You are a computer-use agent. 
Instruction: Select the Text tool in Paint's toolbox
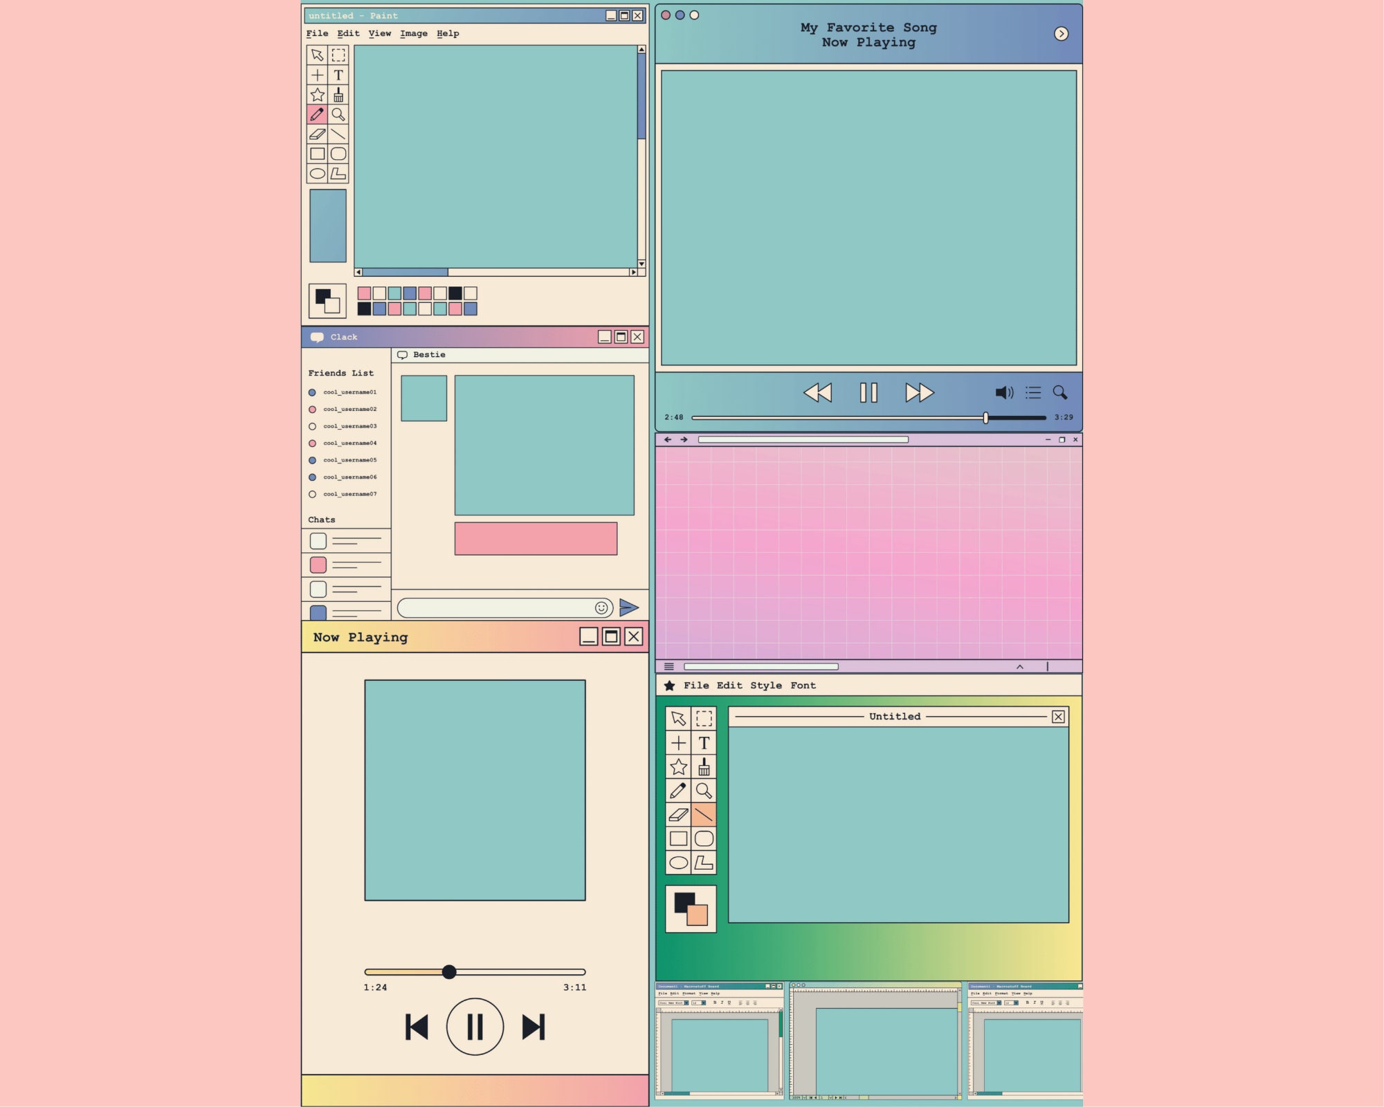tap(340, 75)
